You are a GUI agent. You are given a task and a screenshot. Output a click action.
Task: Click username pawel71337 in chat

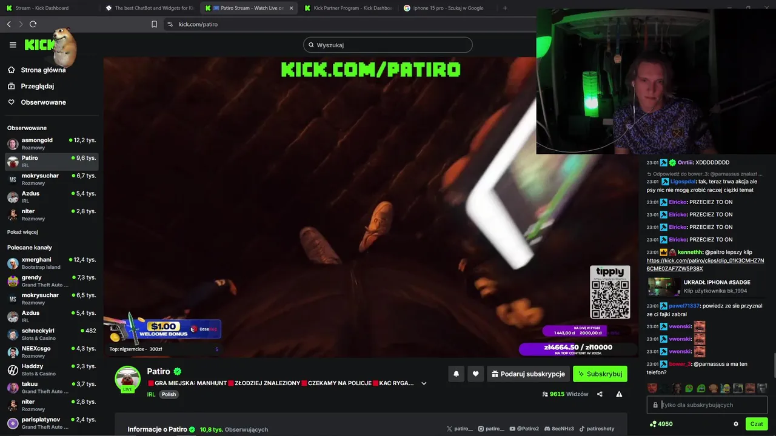684,306
